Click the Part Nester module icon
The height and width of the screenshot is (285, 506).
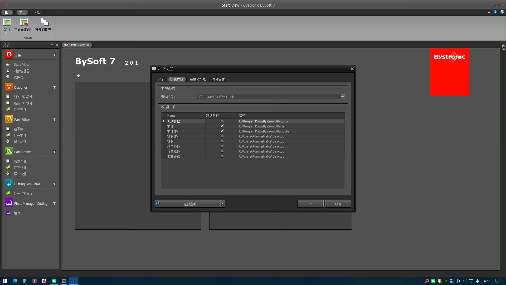click(x=9, y=151)
